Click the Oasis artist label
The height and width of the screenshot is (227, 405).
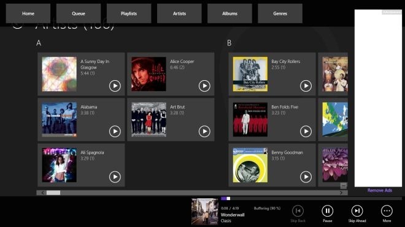pyautogui.click(x=226, y=221)
